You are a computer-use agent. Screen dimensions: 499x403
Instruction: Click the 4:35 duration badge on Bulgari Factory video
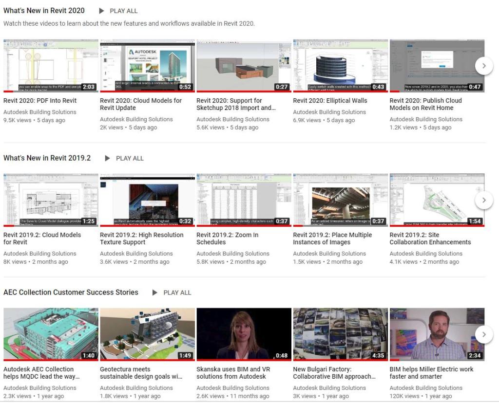pos(378,355)
